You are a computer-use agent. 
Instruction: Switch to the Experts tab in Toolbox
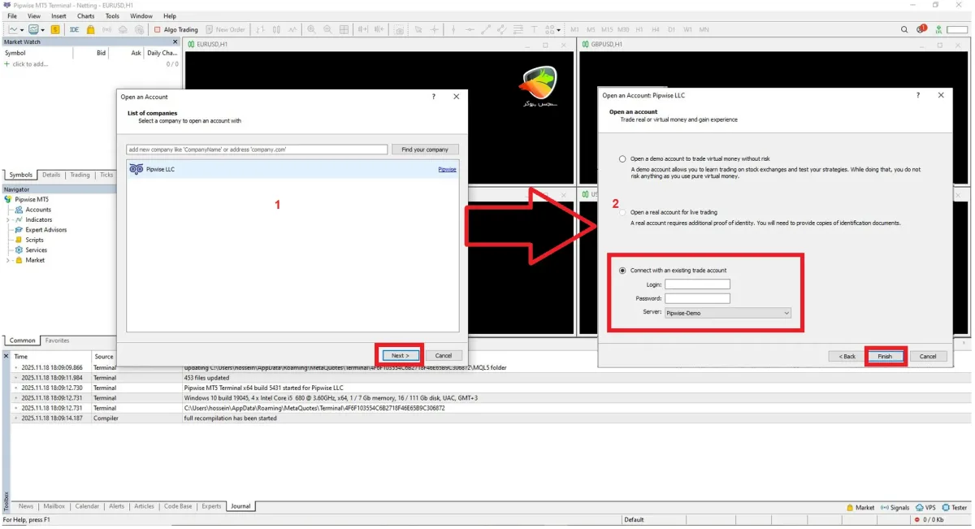coord(211,506)
